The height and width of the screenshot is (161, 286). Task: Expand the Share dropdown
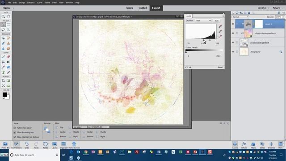283,8
